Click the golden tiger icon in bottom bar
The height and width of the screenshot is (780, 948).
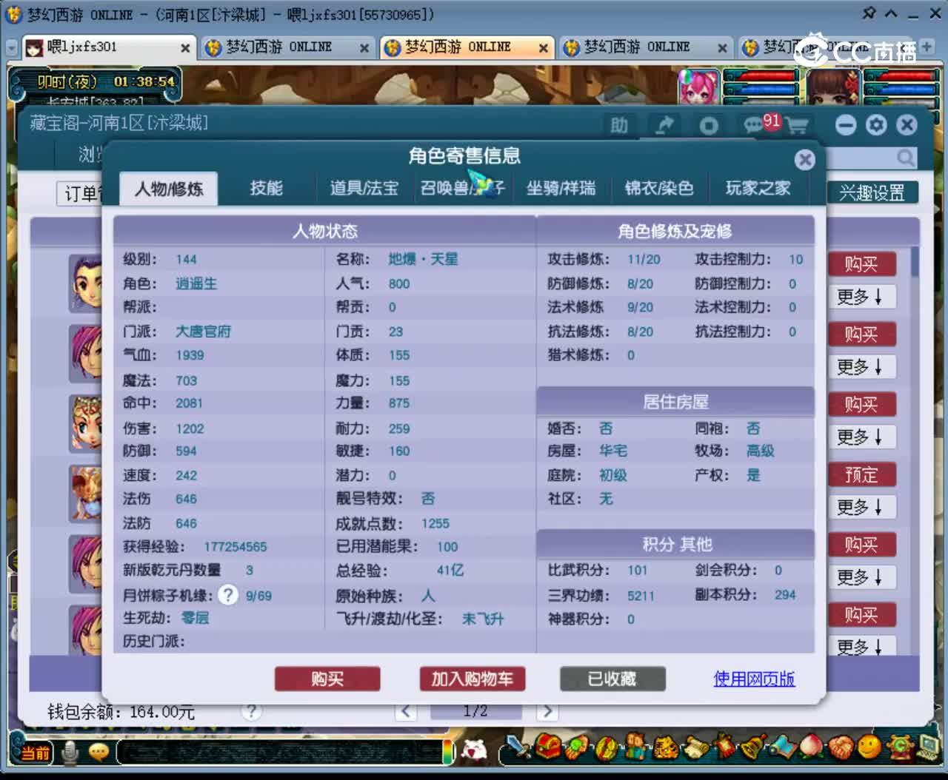pyautogui.click(x=665, y=748)
